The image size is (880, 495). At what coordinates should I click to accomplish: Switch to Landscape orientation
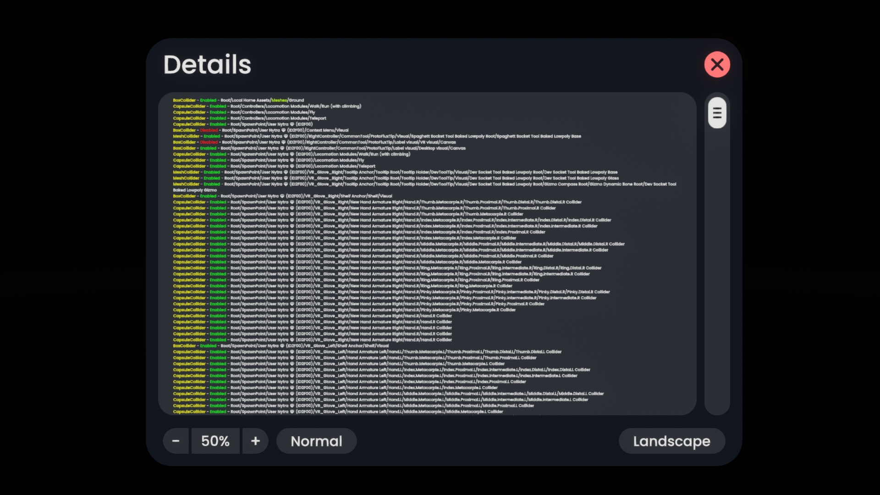coord(671,441)
